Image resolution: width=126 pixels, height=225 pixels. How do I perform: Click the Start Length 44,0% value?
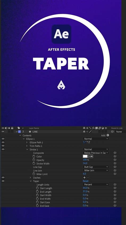pyautogui.click(x=86, y=188)
